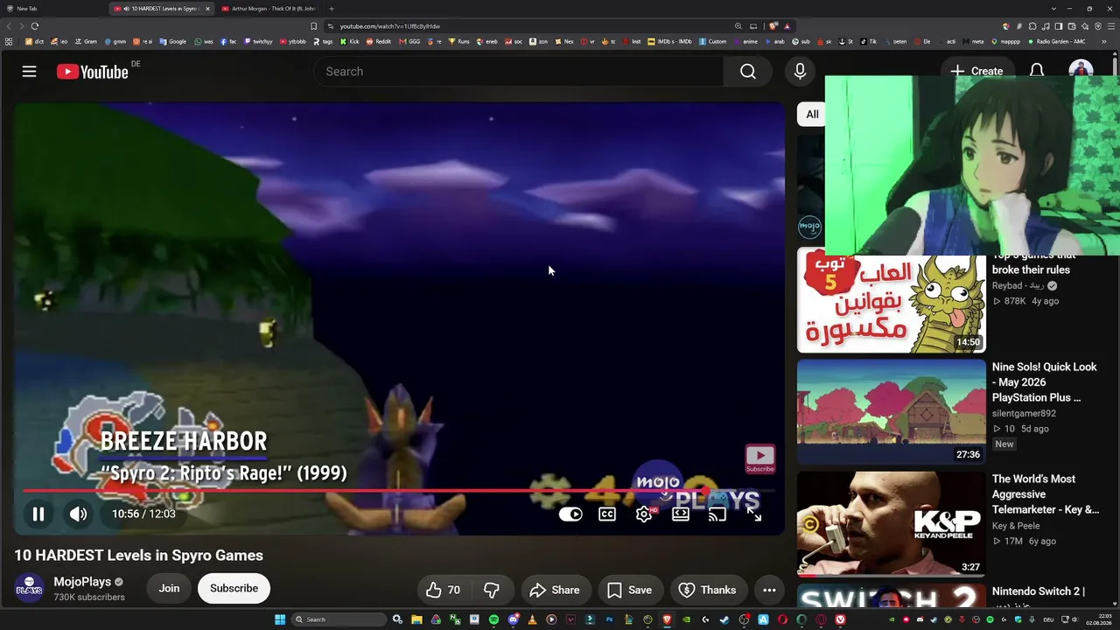Save video to a playlist
Viewport: 1120px width, 630px height.
click(x=629, y=590)
